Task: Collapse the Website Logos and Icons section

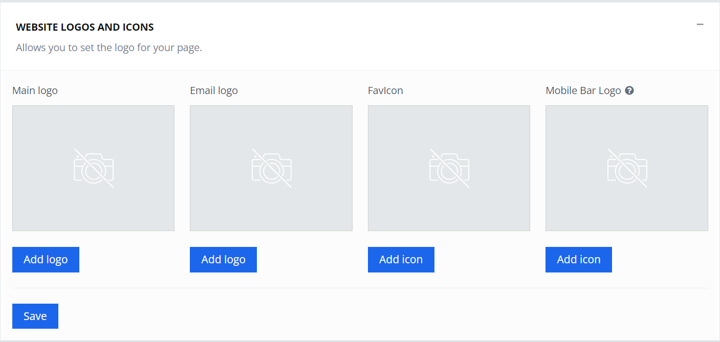Action: pyautogui.click(x=700, y=25)
